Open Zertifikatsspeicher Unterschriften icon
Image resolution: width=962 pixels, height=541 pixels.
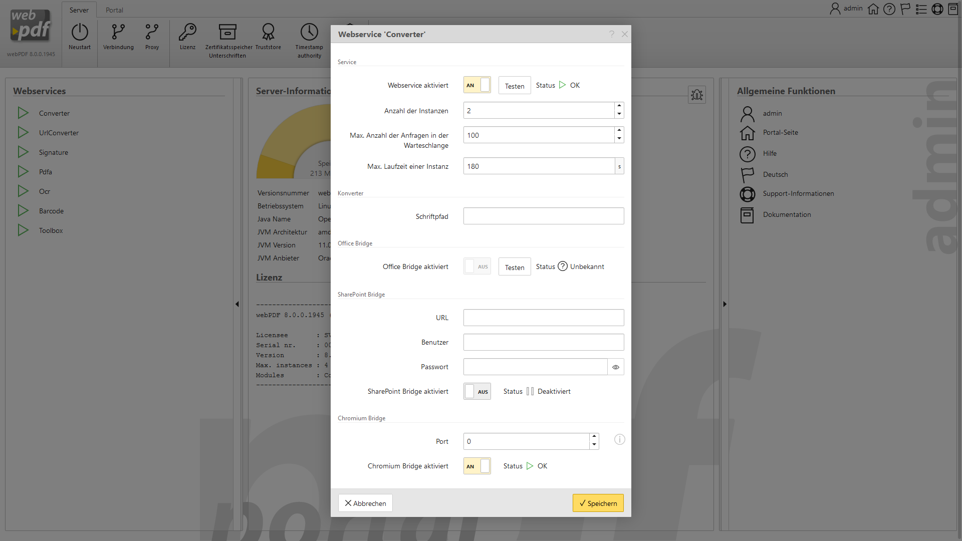coord(227,33)
